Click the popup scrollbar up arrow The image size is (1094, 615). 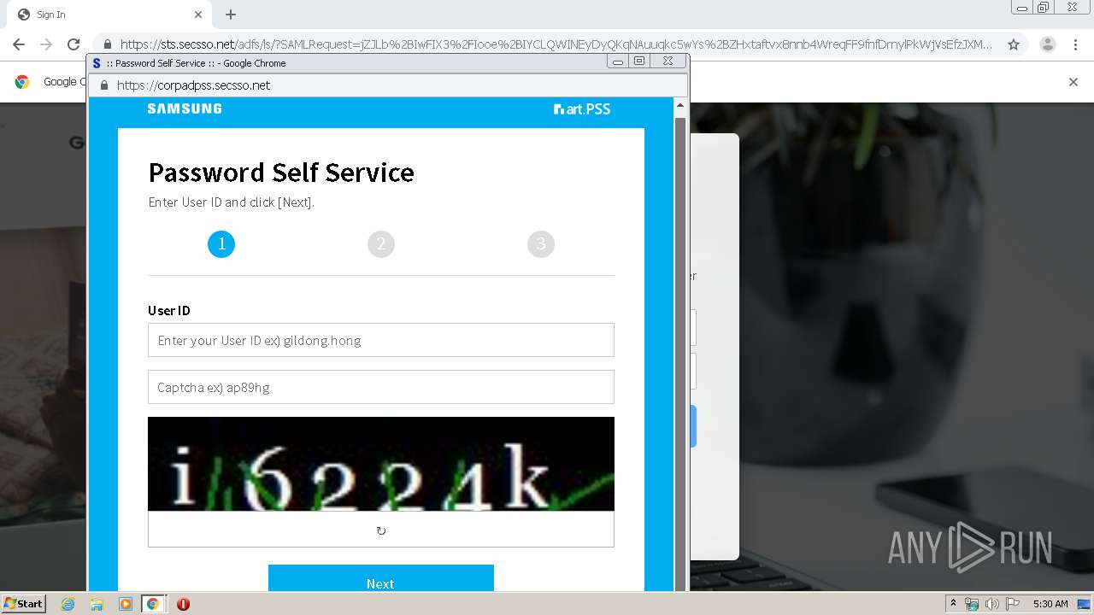(680, 106)
